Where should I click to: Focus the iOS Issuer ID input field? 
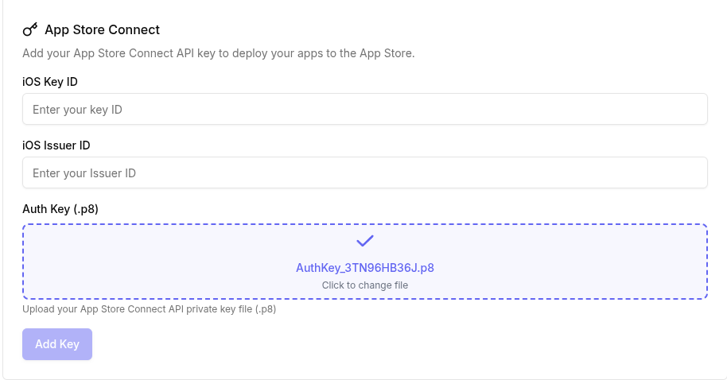click(365, 173)
